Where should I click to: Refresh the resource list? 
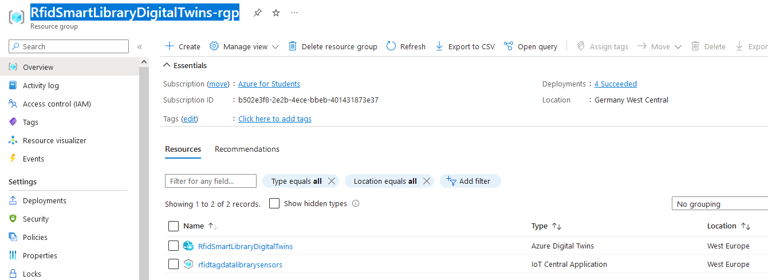click(x=406, y=46)
